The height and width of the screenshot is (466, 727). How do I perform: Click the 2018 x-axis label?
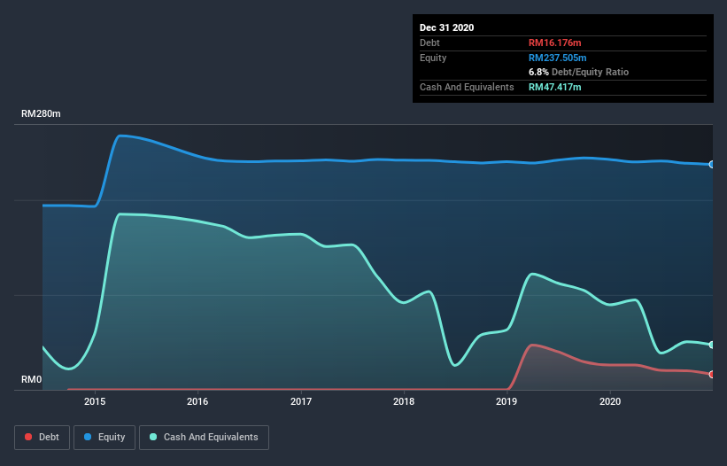(404, 401)
